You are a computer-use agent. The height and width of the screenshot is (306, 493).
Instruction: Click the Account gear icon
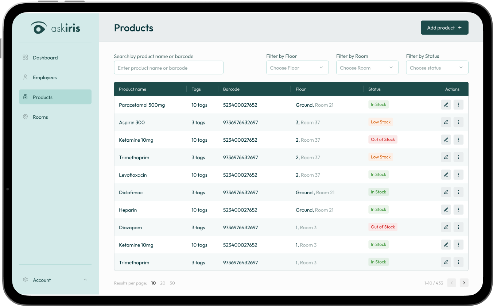25,280
